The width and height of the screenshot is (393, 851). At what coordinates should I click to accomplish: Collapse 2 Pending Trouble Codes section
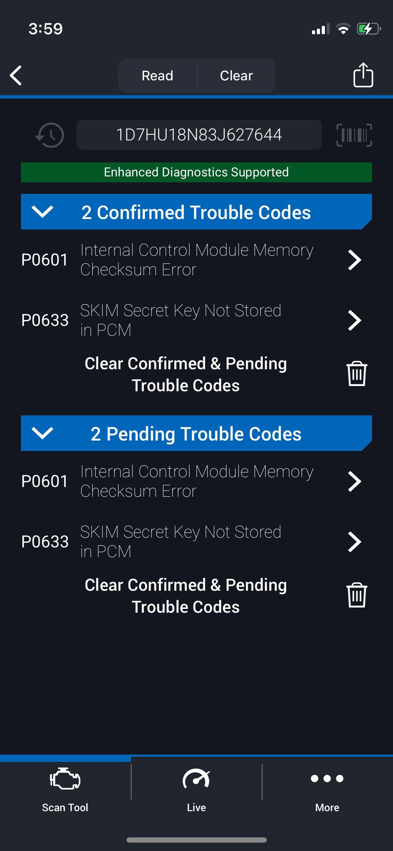click(196, 433)
